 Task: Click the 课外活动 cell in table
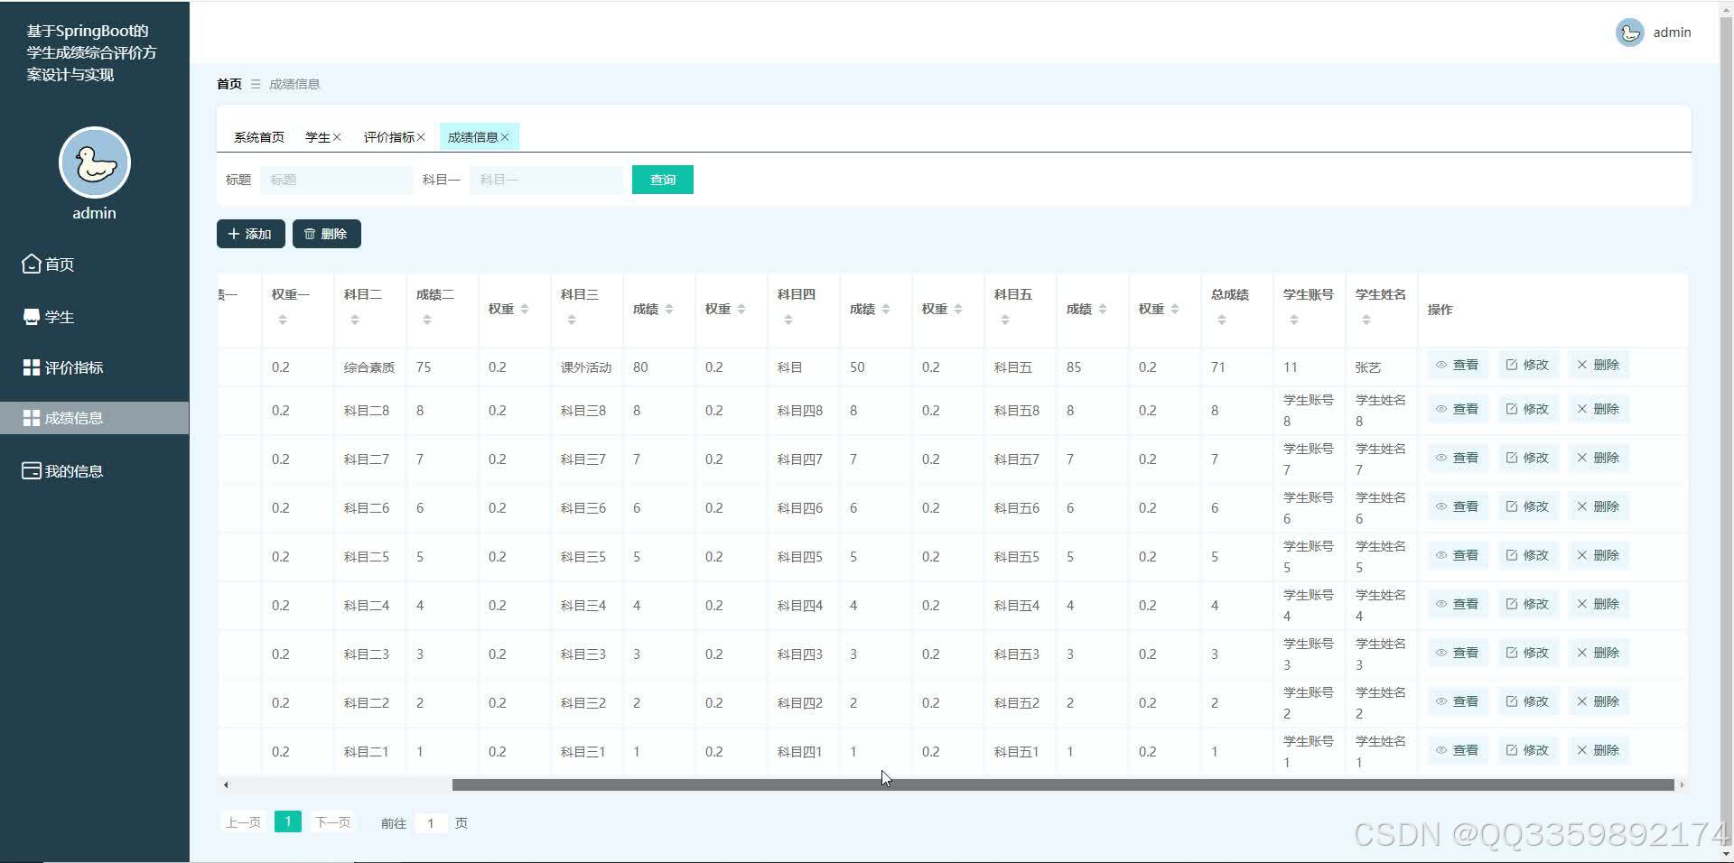click(x=586, y=367)
